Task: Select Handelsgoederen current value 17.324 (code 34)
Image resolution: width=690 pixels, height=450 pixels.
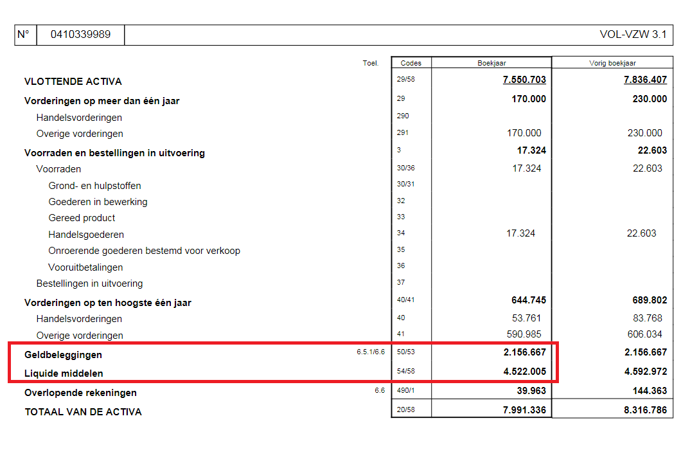Action: (x=520, y=233)
